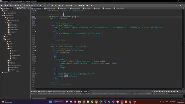
Task: Open Visual Studio Code from taskbar
Action: [105, 102]
